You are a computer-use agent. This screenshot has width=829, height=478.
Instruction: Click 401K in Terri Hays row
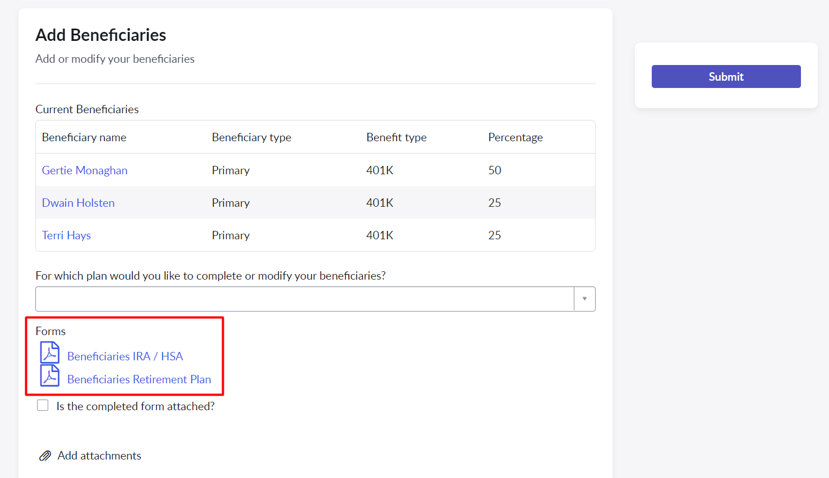click(x=380, y=235)
